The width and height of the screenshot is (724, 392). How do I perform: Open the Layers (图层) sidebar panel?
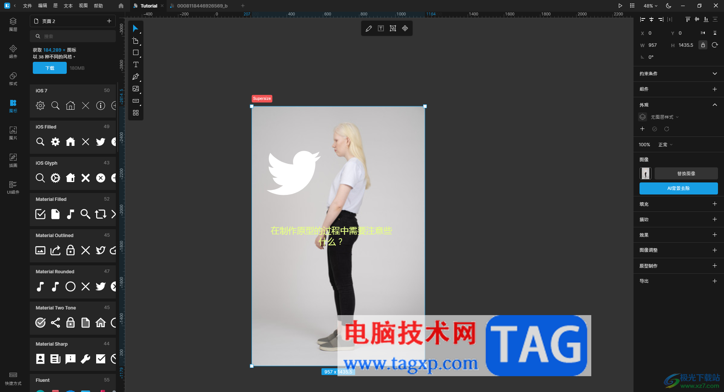coord(13,24)
